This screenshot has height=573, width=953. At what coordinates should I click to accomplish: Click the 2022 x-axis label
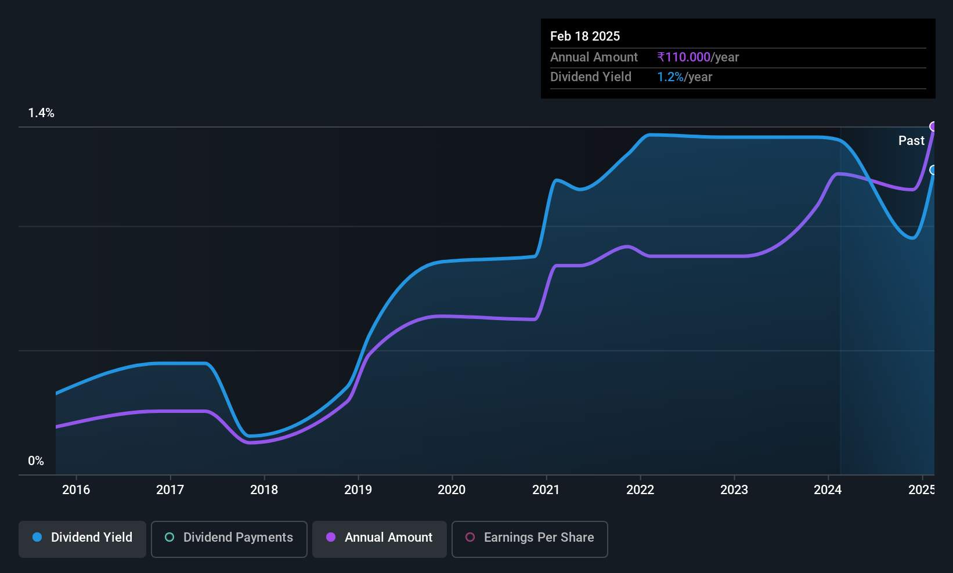(640, 489)
